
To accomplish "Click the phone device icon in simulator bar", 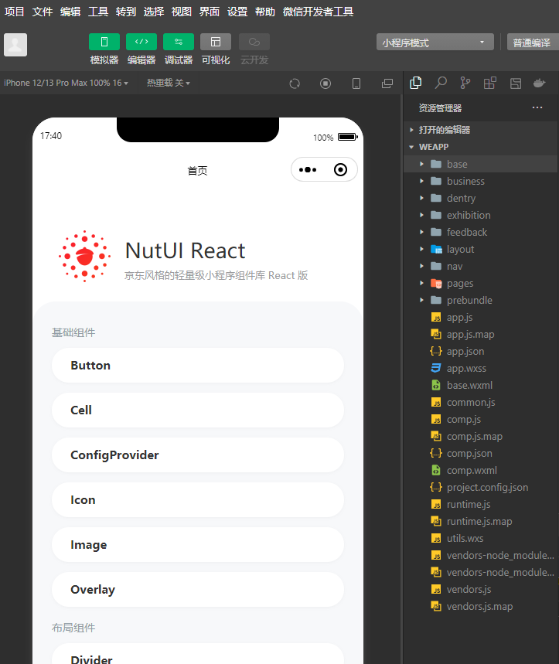I will point(356,83).
